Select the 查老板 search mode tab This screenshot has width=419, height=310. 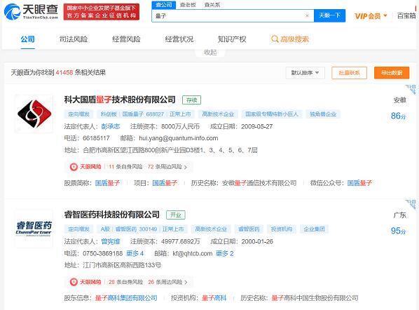188,4
